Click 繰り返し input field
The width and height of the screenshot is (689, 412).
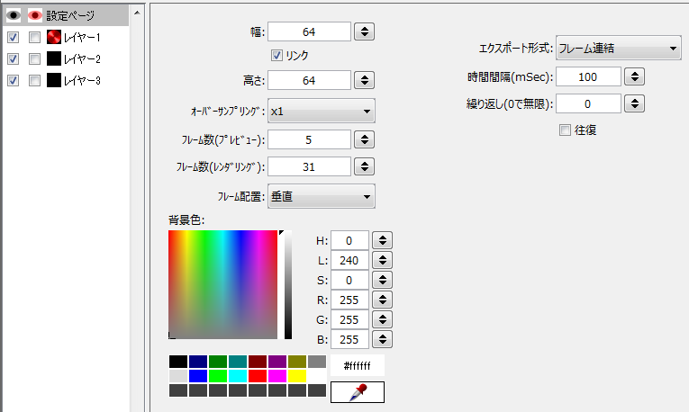tap(588, 104)
